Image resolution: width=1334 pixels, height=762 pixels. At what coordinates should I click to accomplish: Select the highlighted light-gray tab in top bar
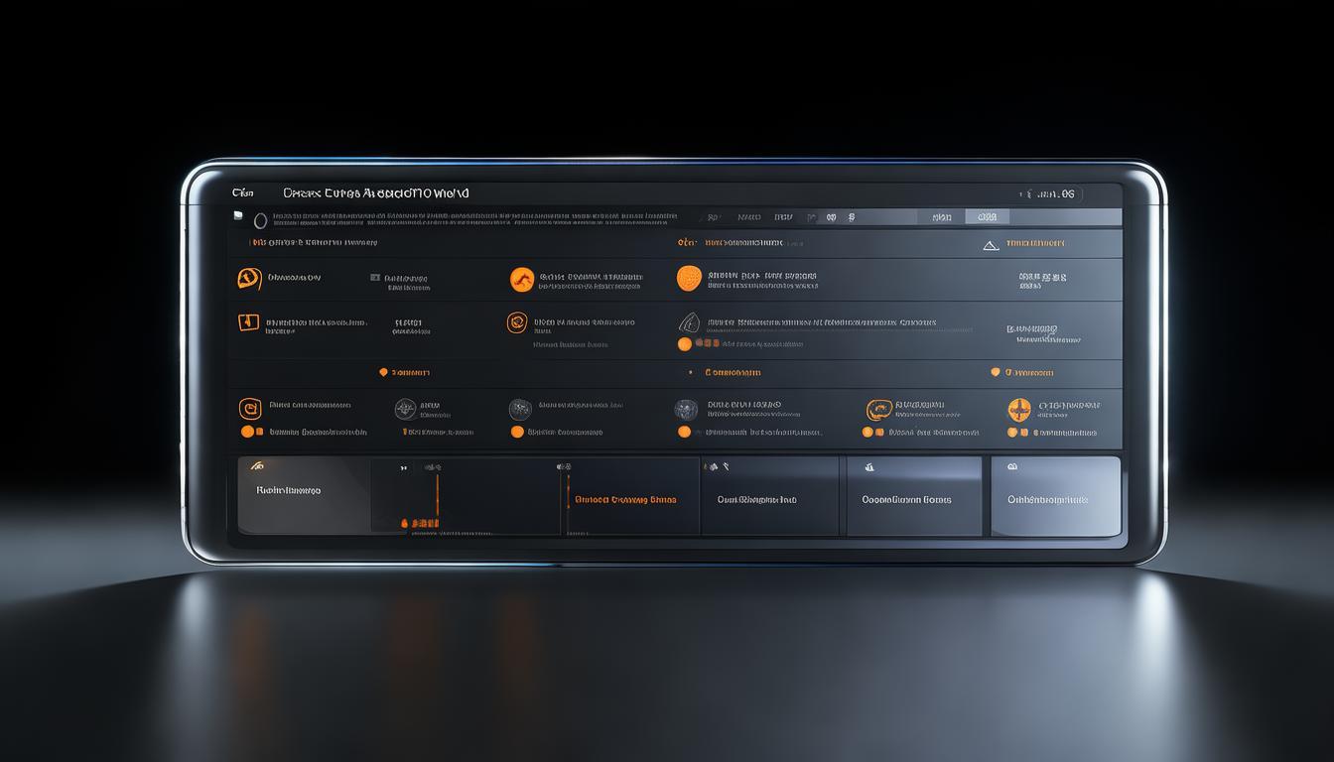click(x=987, y=217)
